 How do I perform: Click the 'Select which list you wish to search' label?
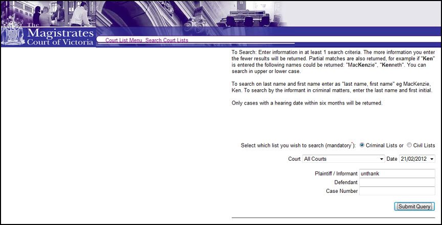[298, 145]
